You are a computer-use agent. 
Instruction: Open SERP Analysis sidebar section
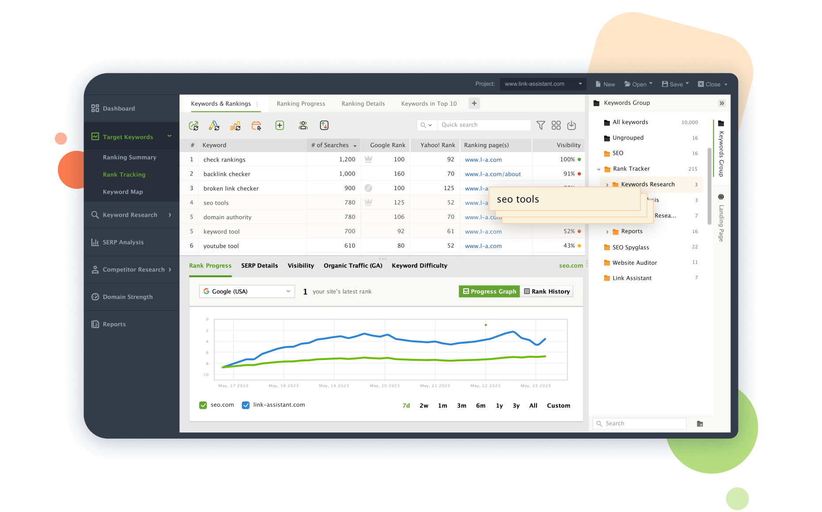(132, 242)
